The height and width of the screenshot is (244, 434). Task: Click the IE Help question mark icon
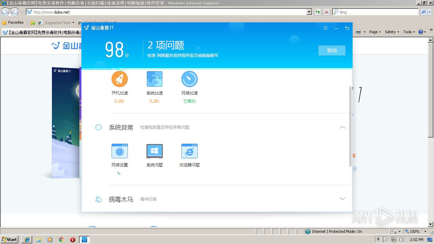click(421, 32)
